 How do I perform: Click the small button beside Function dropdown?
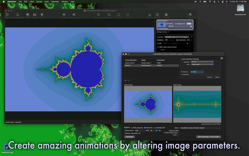pos(192,37)
